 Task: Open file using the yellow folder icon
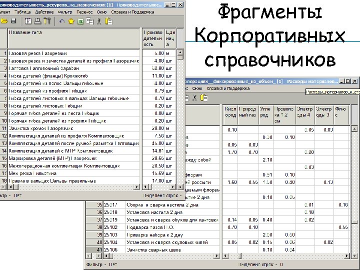(x=4, y=21)
